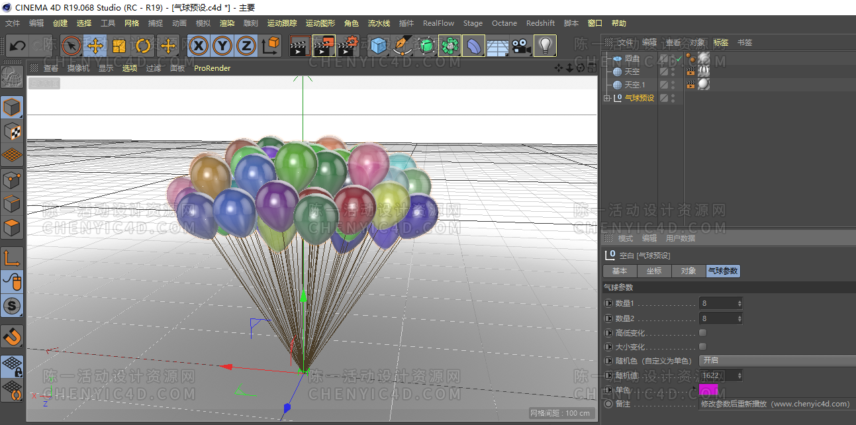Add a Cube primitive object
The width and height of the screenshot is (856, 425).
pos(379,46)
